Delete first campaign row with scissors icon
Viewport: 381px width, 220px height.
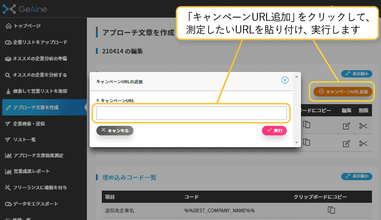click(x=363, y=126)
